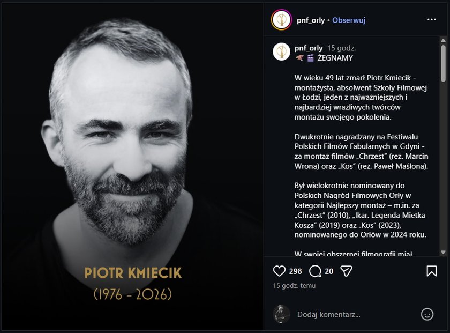Focus the Dodaj komentarz input field
This screenshot has width=450, height=333.
pos(354,314)
